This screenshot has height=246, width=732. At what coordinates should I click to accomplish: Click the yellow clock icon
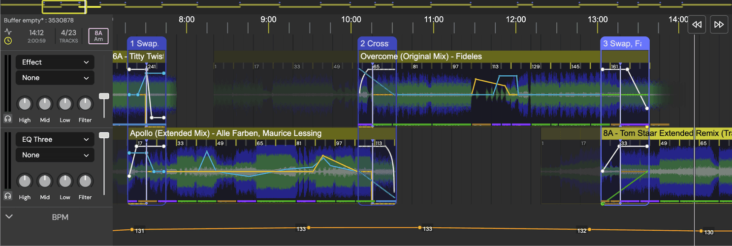tap(8, 41)
